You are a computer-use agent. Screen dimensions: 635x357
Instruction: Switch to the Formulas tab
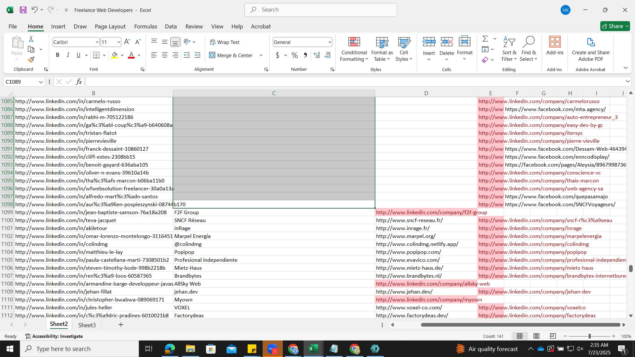(x=146, y=26)
